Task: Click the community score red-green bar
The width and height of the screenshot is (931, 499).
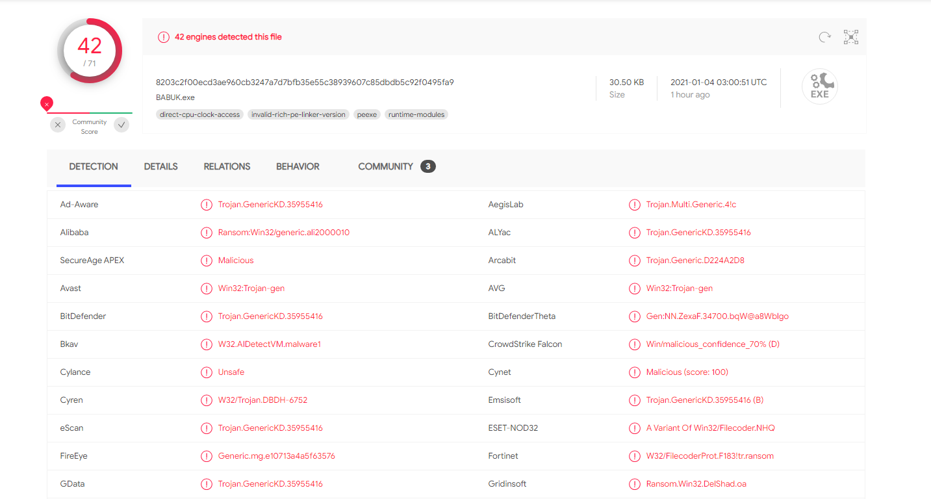Action: click(90, 112)
